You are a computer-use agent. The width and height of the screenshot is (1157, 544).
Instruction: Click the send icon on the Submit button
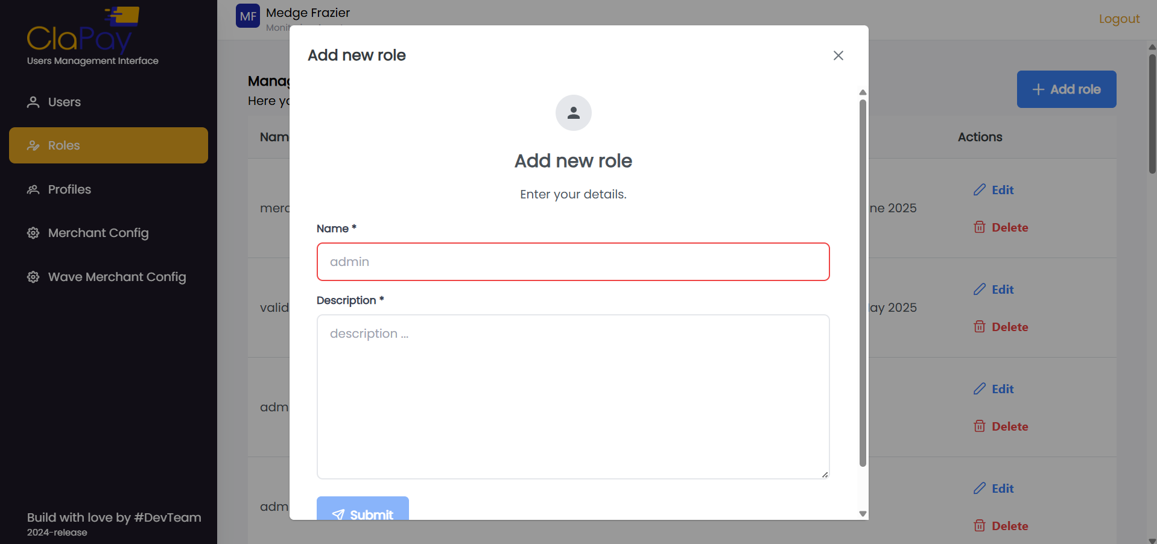tap(340, 514)
